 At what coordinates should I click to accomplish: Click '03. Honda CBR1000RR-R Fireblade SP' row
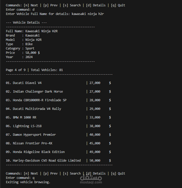[x=58, y=100]
